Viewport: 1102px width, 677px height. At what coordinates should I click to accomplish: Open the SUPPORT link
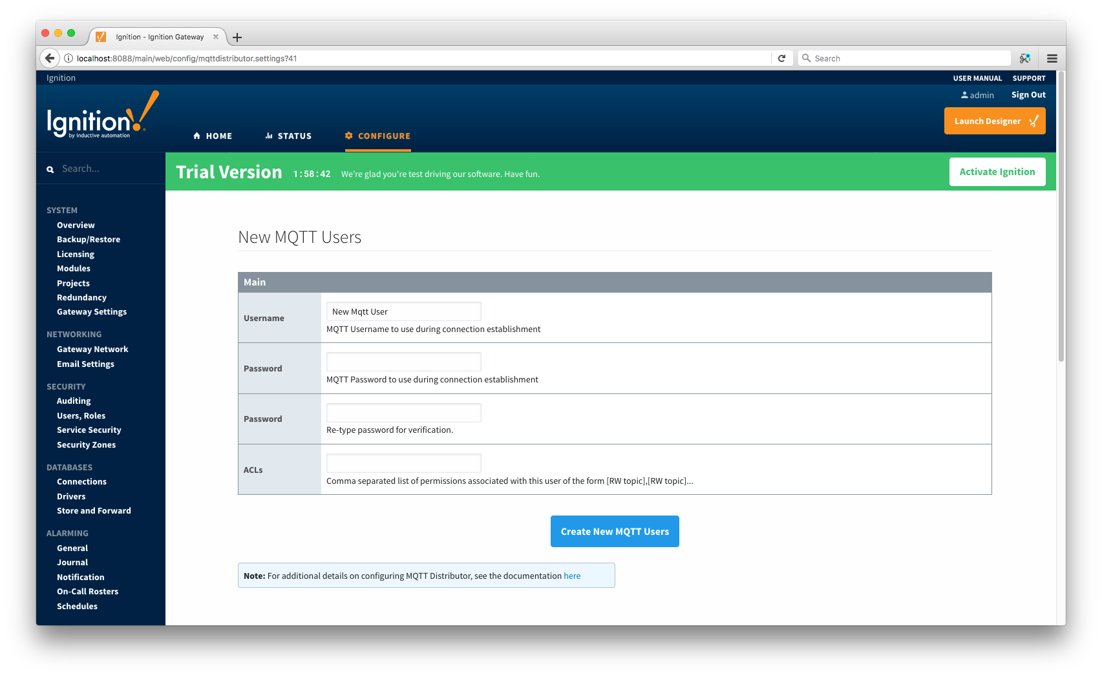tap(1029, 78)
